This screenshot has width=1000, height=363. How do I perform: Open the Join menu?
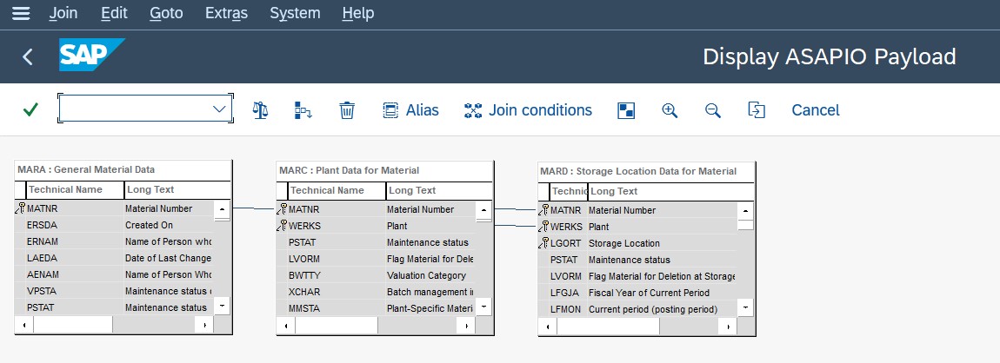pyautogui.click(x=63, y=13)
